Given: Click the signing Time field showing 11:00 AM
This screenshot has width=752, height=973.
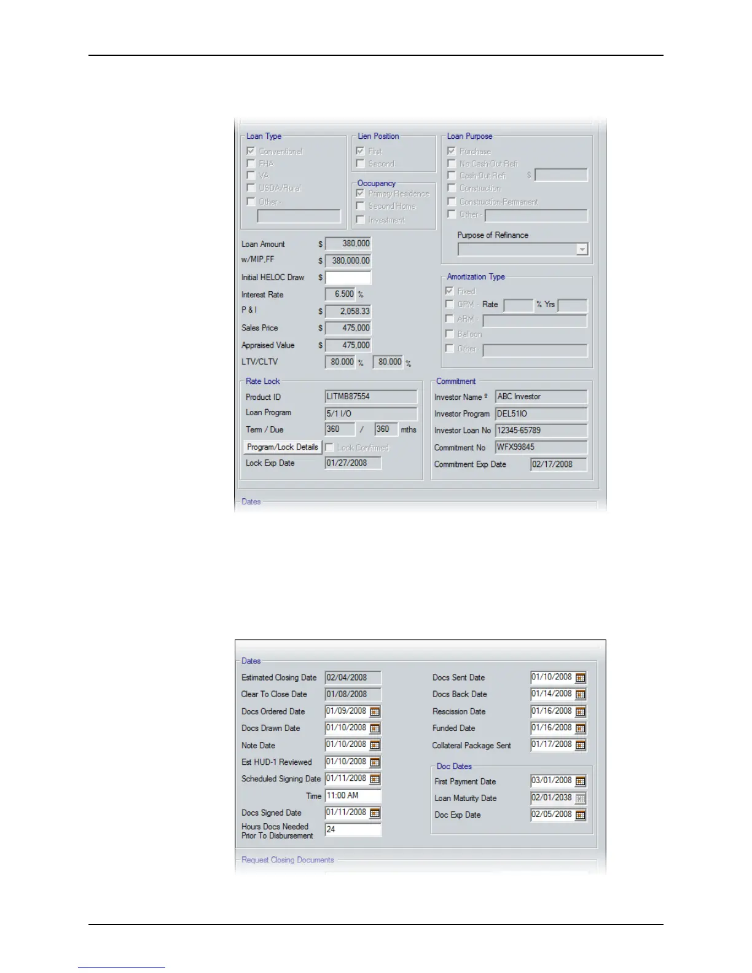Looking at the screenshot, I should coord(353,795).
